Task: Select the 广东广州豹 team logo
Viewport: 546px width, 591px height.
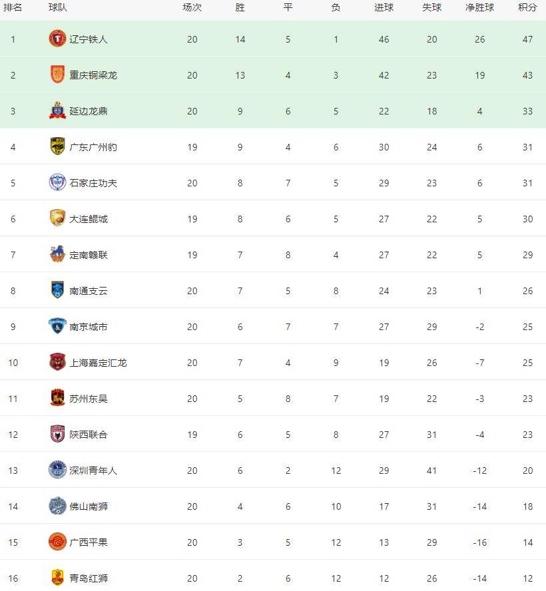Action: tap(57, 146)
